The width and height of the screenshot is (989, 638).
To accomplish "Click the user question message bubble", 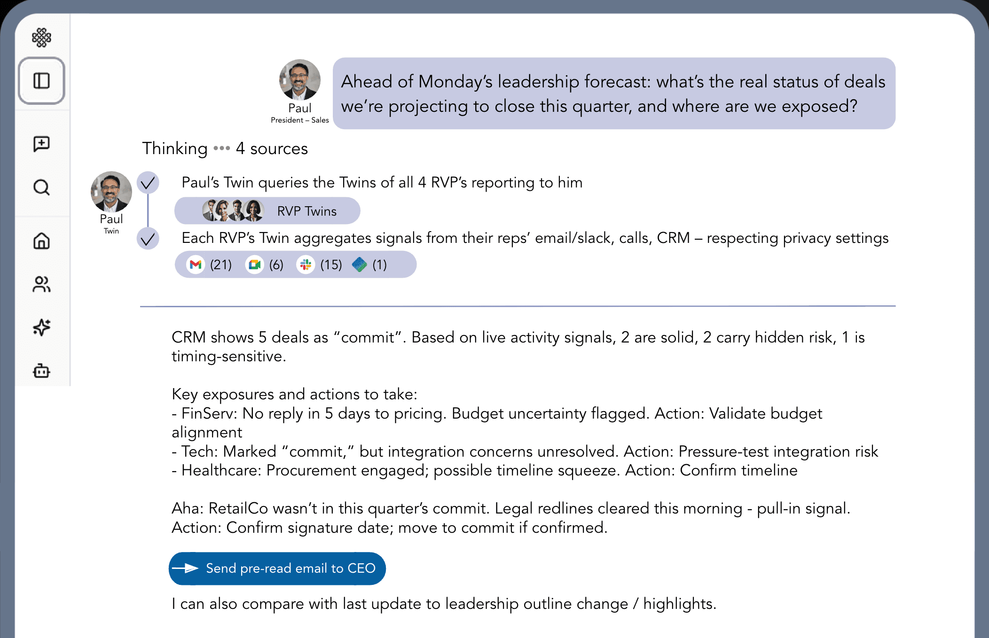I will pyautogui.click(x=613, y=93).
